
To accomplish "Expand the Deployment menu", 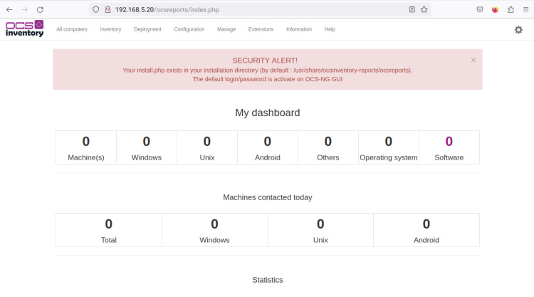I will coord(147,30).
